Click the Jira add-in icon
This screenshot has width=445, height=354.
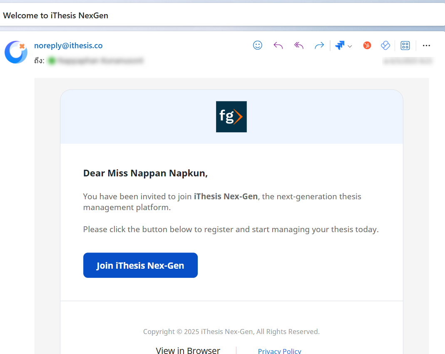[340, 45]
